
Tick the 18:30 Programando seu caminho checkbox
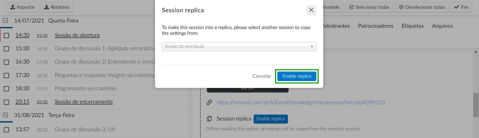(x=6, y=89)
